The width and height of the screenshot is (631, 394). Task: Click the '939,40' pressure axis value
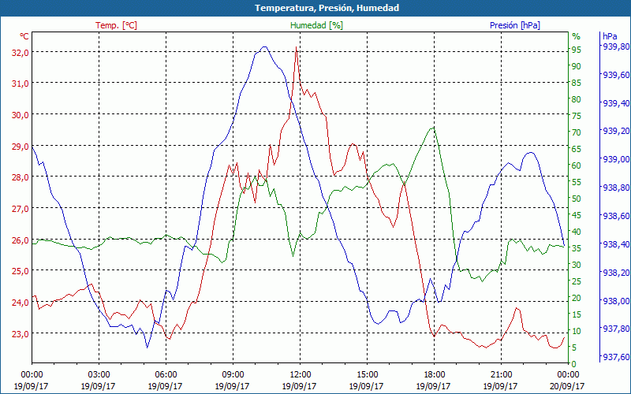tap(615, 103)
